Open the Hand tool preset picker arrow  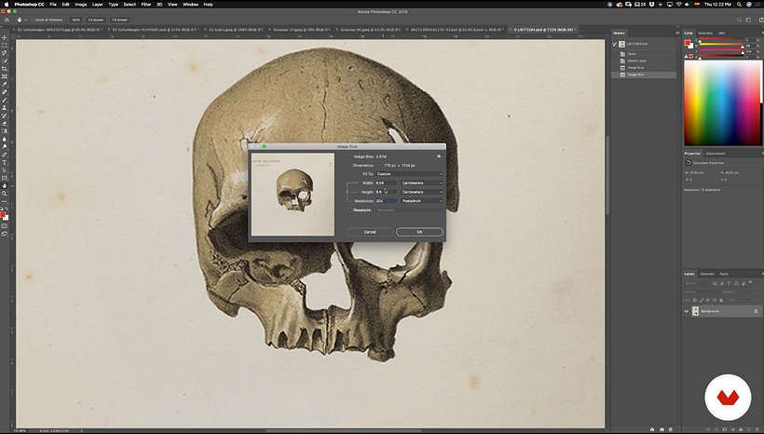click(25, 20)
